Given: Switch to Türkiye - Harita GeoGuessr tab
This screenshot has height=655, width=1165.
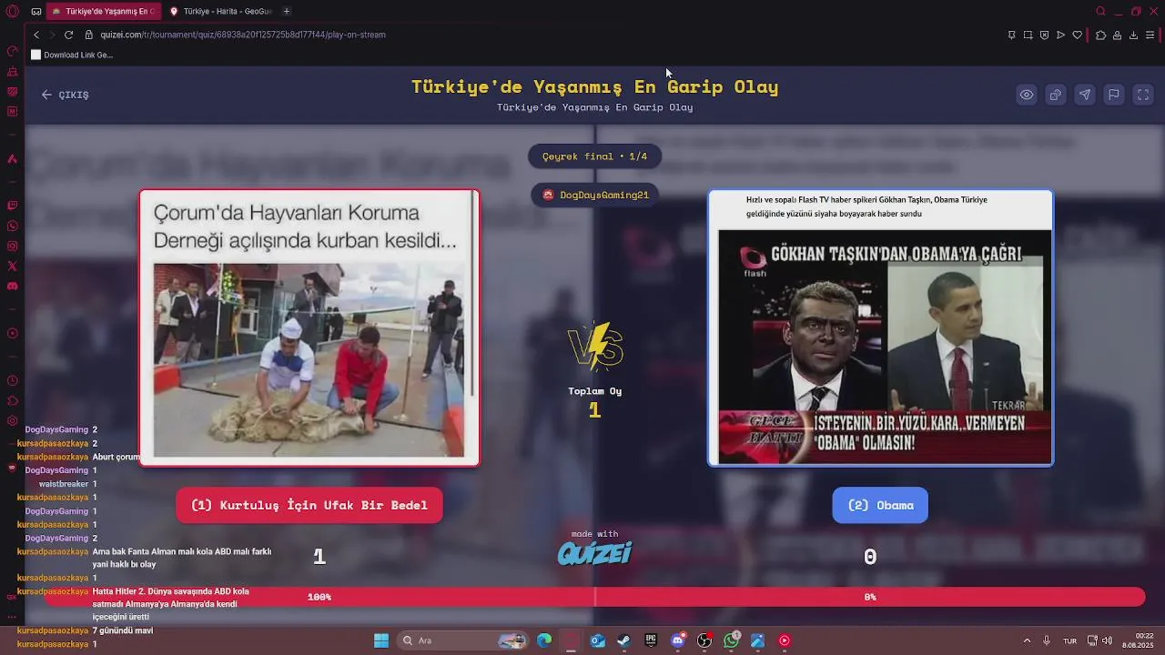Looking at the screenshot, I should coord(221,11).
